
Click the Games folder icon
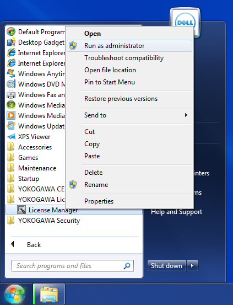(11, 158)
